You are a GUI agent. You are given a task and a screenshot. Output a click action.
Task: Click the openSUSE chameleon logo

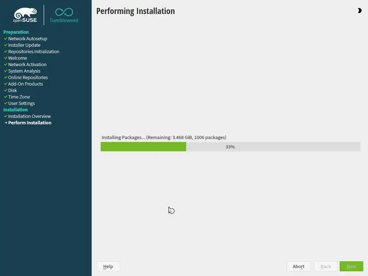pyautogui.click(x=26, y=15)
